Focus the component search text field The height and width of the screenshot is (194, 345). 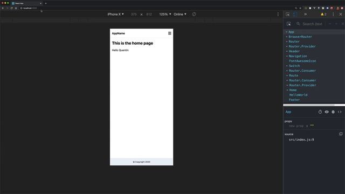[x=312, y=24]
